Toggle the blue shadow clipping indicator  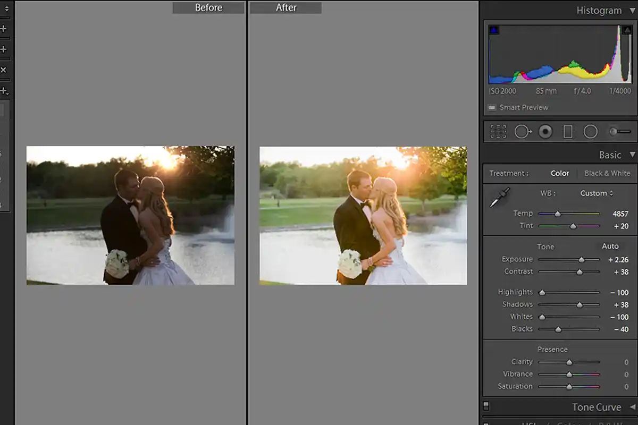(x=494, y=30)
